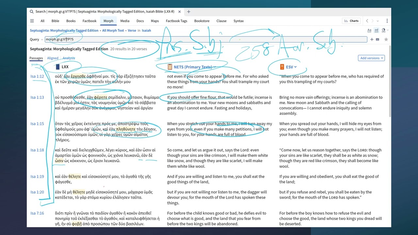Open Isa 1:20 reference
Viewport: 418px width, 235px height.
pyautogui.click(x=37, y=192)
